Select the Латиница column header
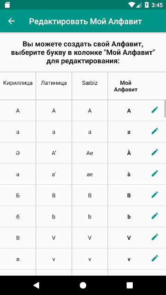166x295 pixels. click(x=54, y=83)
